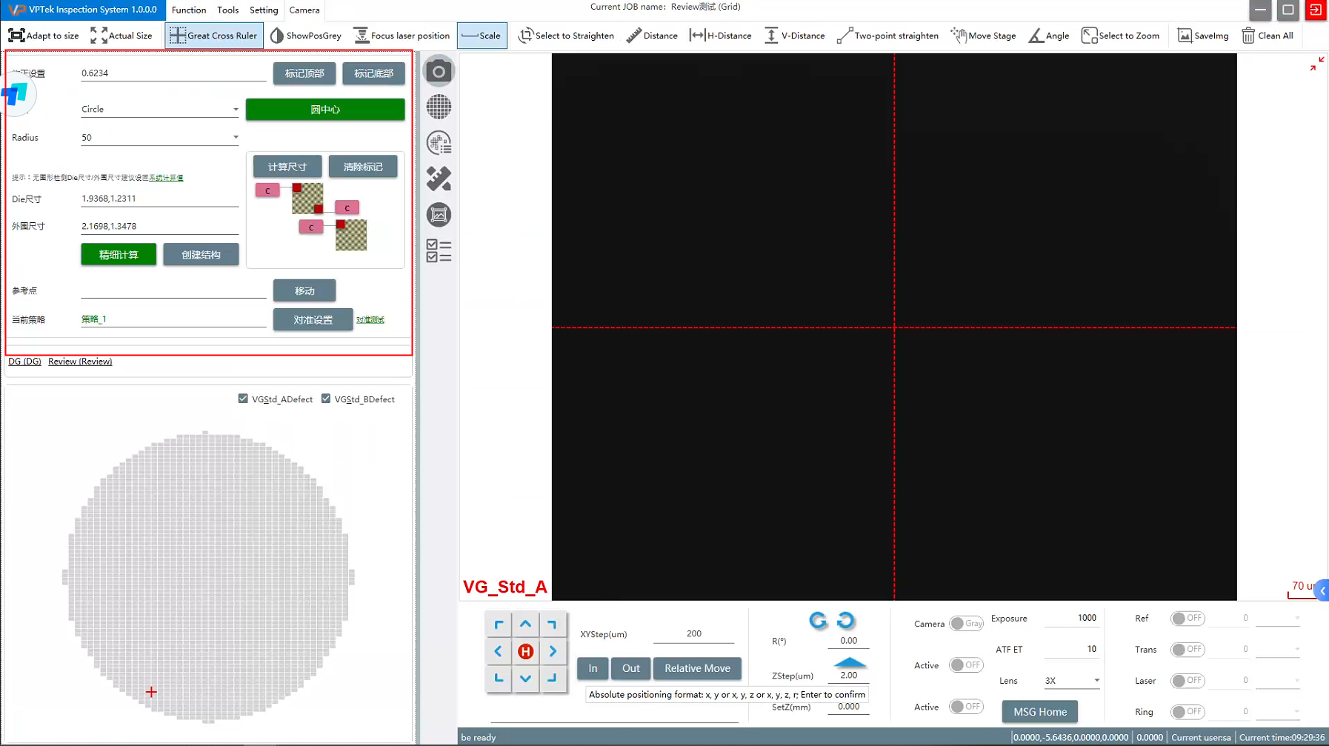Click the 清除标记 button
This screenshot has width=1329, height=746.
(363, 167)
